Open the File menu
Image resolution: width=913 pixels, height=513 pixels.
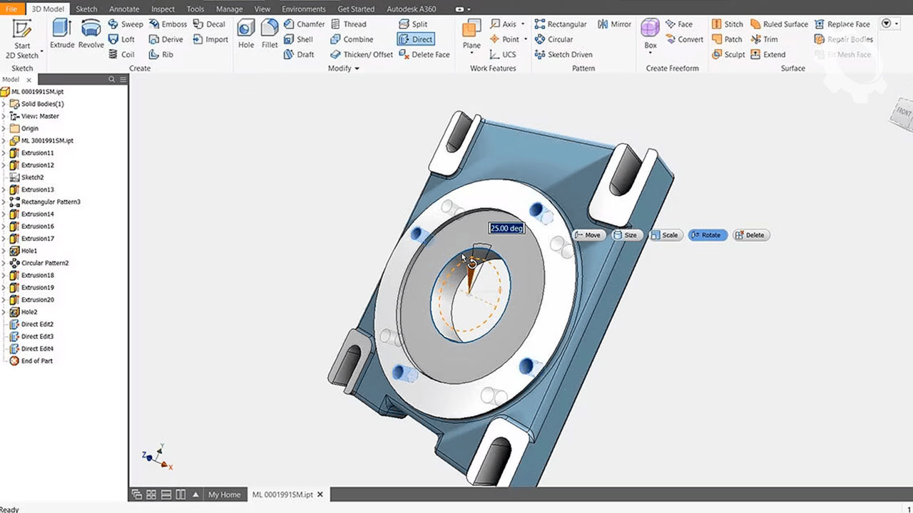click(11, 9)
